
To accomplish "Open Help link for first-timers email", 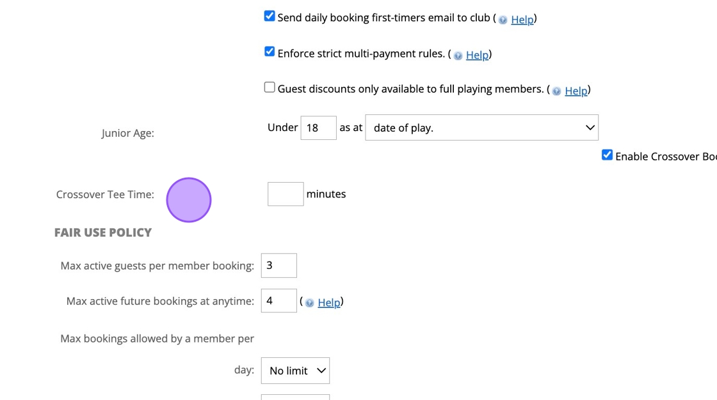I will click(x=522, y=20).
